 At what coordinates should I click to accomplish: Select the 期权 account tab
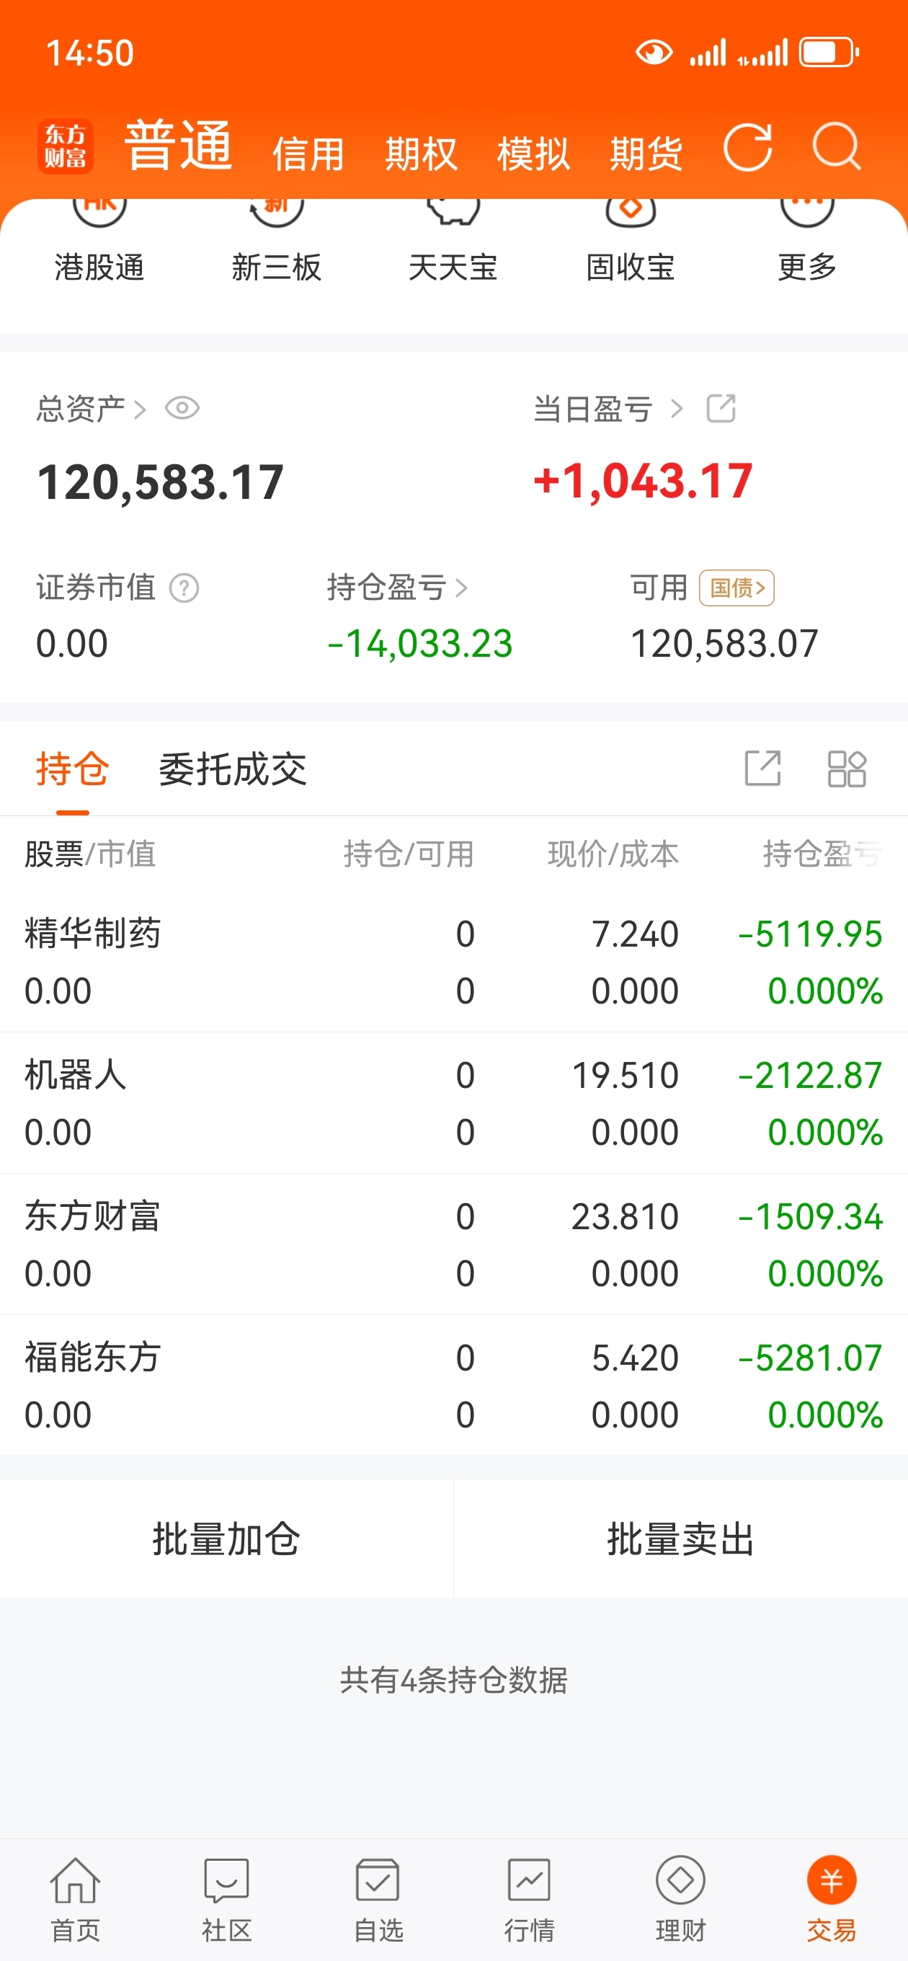421,154
